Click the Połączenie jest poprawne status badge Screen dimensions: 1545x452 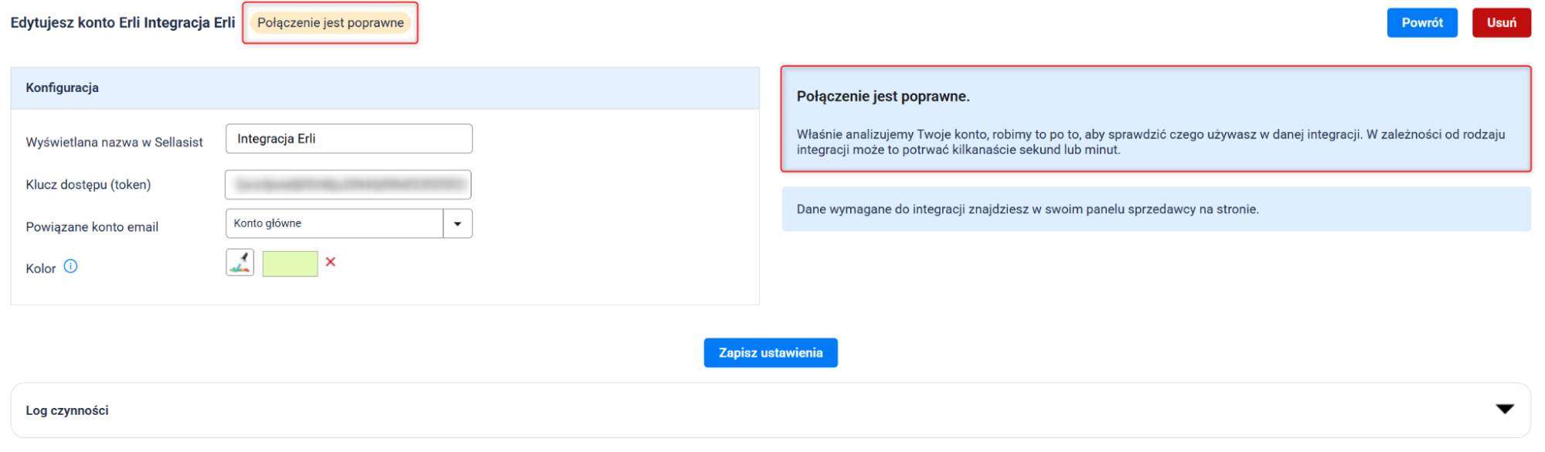(330, 23)
